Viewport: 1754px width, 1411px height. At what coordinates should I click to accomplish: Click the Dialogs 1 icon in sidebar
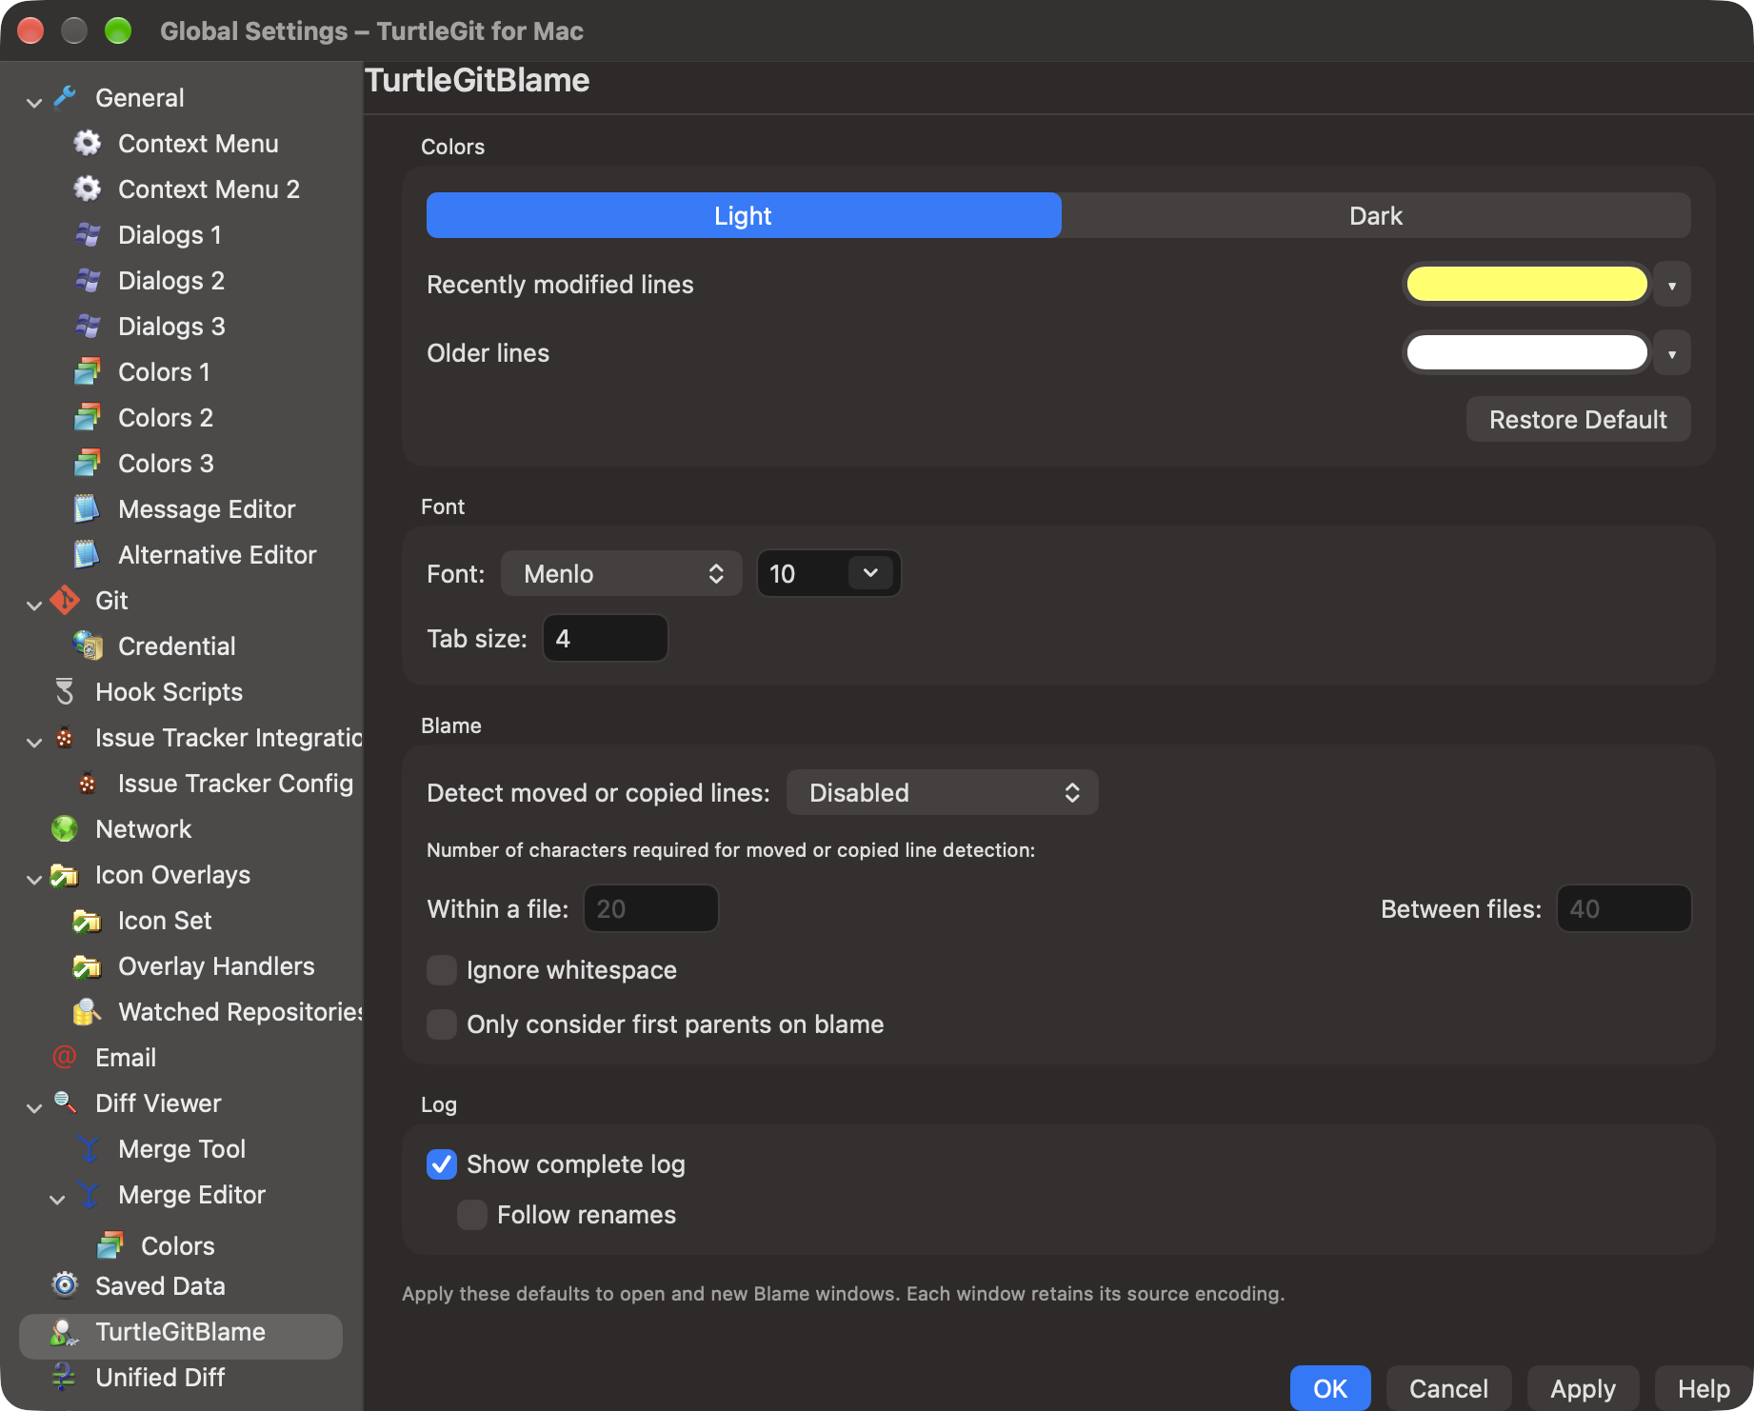[88, 235]
